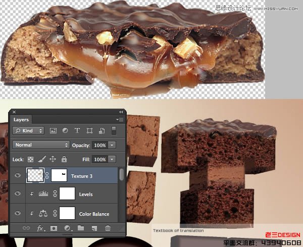This screenshot has width=303, height=247.
Task: Hide the Texture 3 layer
Action: pyautogui.click(x=18, y=175)
